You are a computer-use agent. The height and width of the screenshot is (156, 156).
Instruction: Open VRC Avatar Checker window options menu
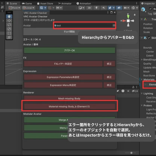(x=108, y=12)
